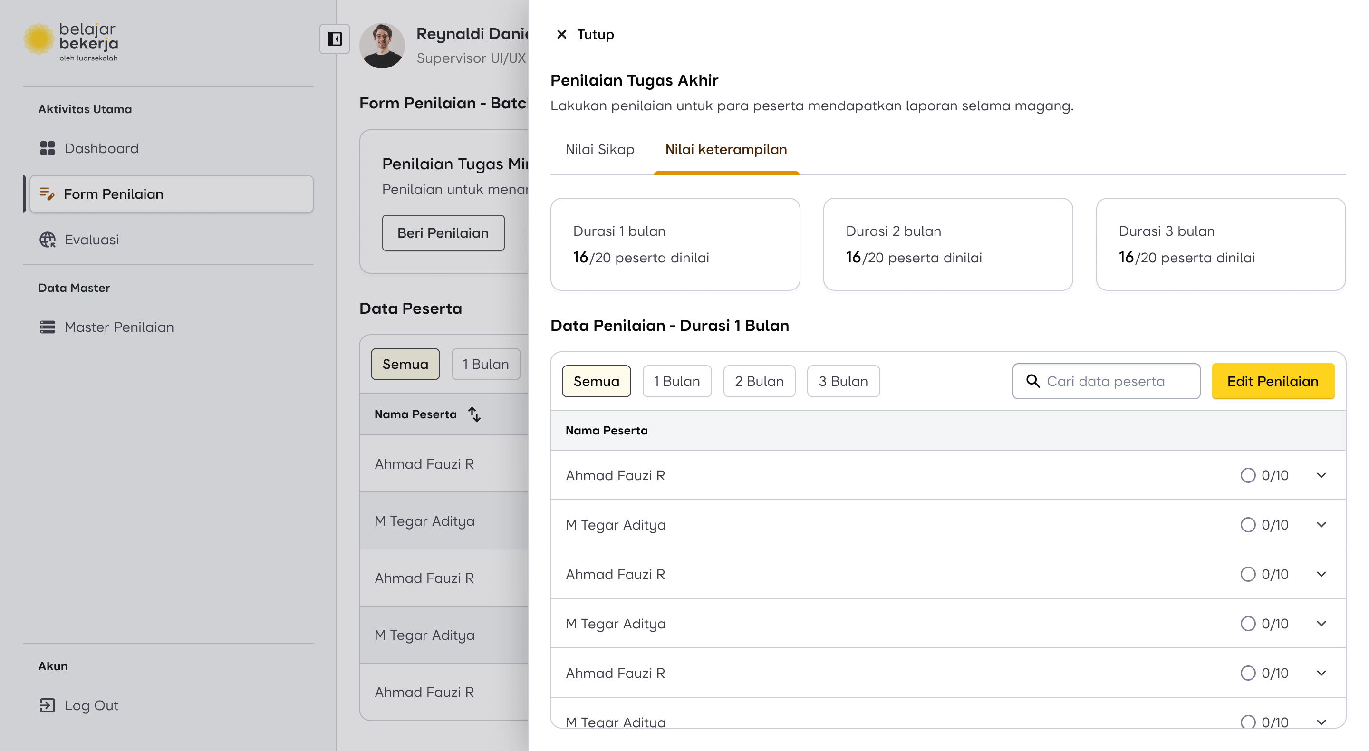
Task: Click the Edit Penilaian button
Action: [x=1273, y=381]
